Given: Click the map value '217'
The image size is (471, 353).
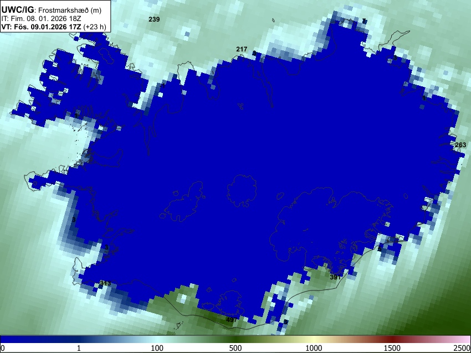Looking at the screenshot, I should click(242, 49).
